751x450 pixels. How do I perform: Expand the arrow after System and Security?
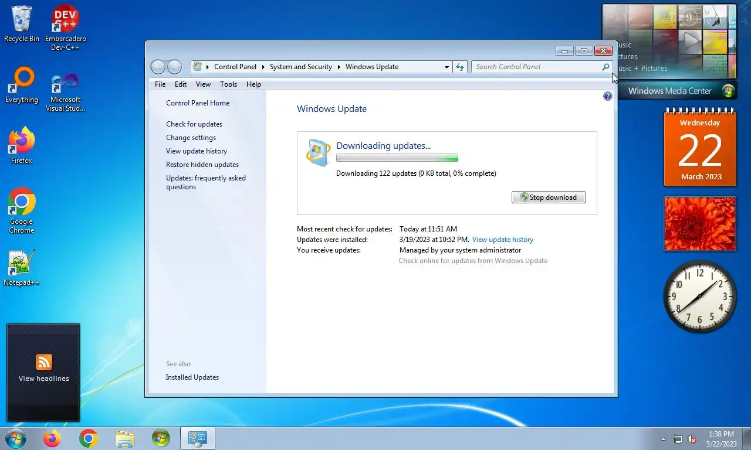pos(339,67)
